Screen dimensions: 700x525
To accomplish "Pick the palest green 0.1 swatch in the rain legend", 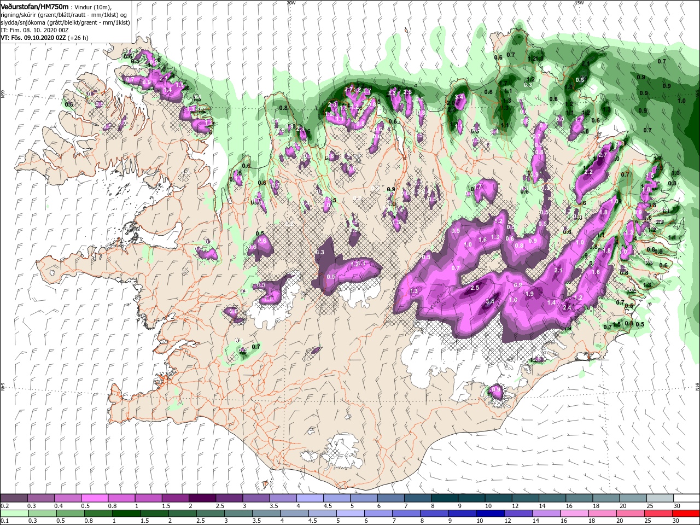I will click(14, 513).
